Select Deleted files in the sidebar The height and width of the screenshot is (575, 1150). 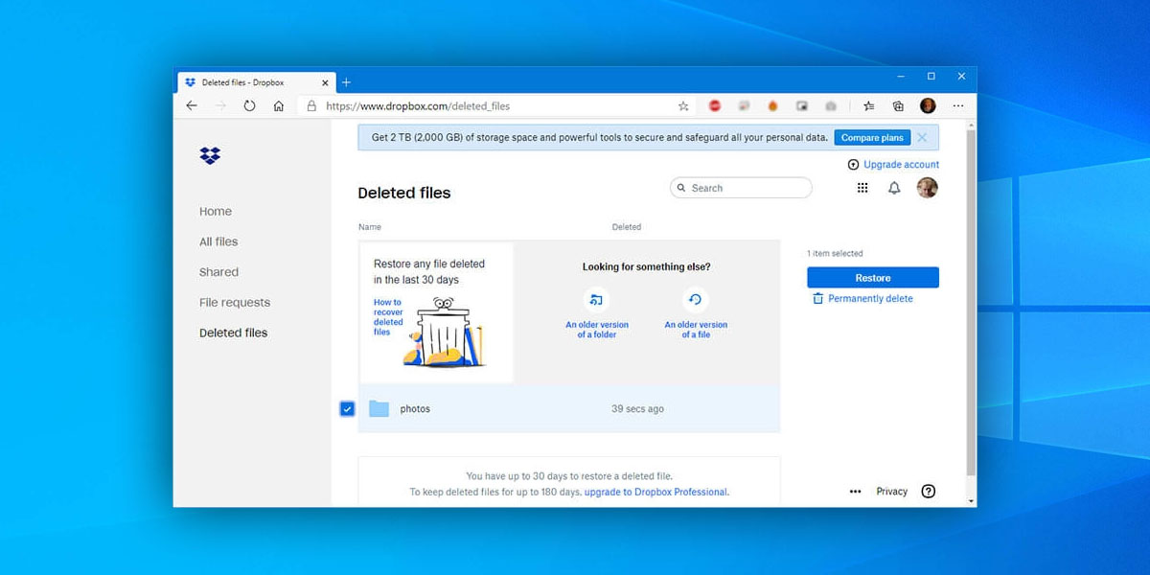click(x=233, y=333)
